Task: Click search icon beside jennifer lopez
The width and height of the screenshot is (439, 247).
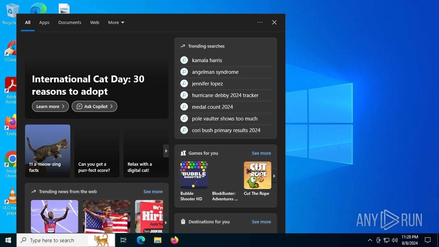Action: click(184, 83)
